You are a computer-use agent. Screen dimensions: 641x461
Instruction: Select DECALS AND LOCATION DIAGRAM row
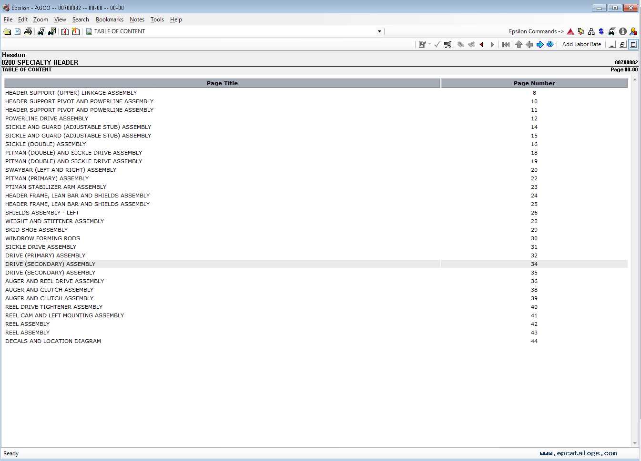[316, 341]
